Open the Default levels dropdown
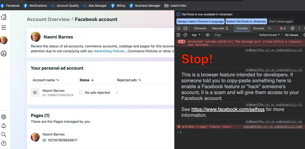This screenshot has height=149, width=305. pos(269,35)
